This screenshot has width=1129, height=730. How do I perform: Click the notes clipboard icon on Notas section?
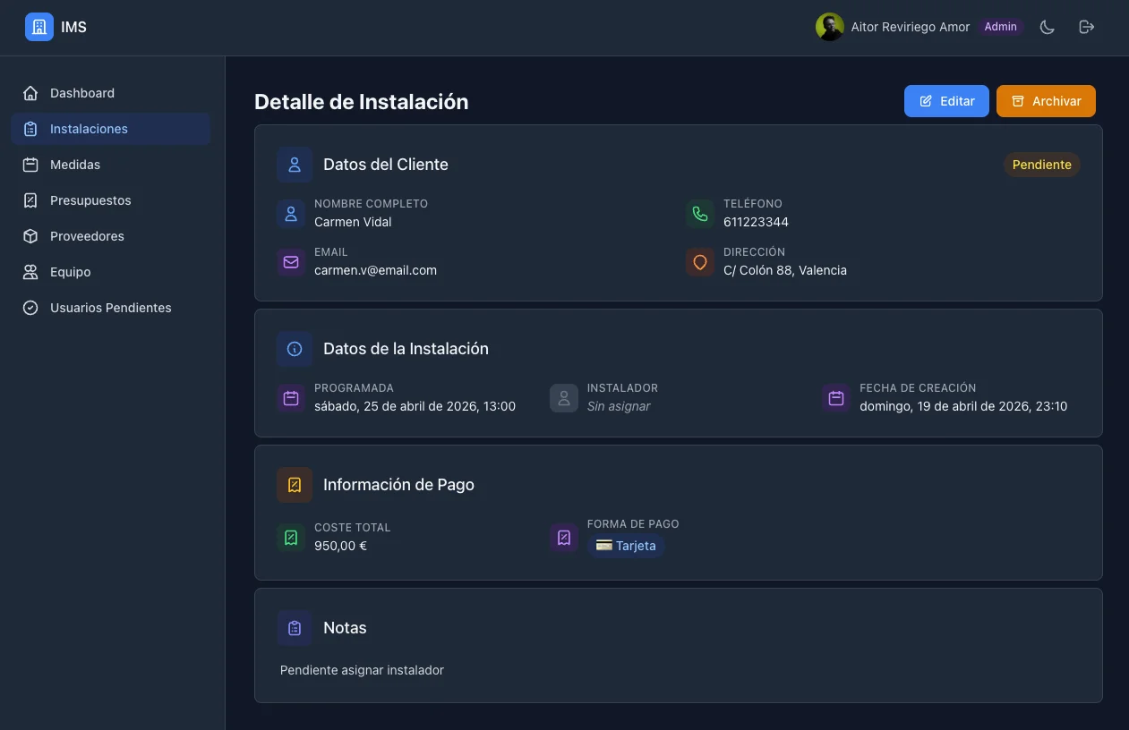click(295, 627)
